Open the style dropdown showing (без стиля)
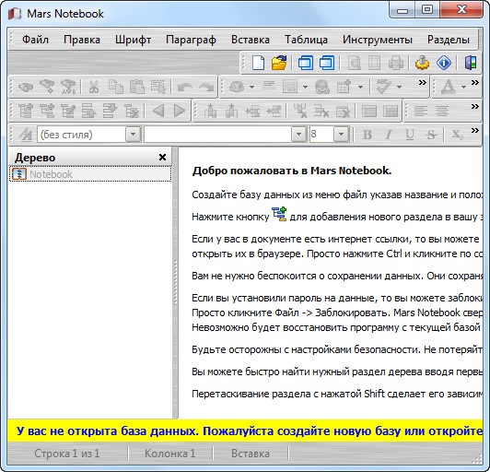490x472 pixels. pos(88,135)
